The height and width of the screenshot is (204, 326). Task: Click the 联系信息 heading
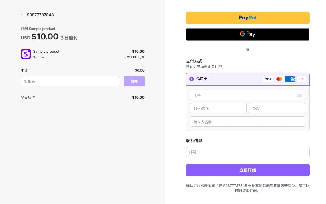click(x=194, y=141)
